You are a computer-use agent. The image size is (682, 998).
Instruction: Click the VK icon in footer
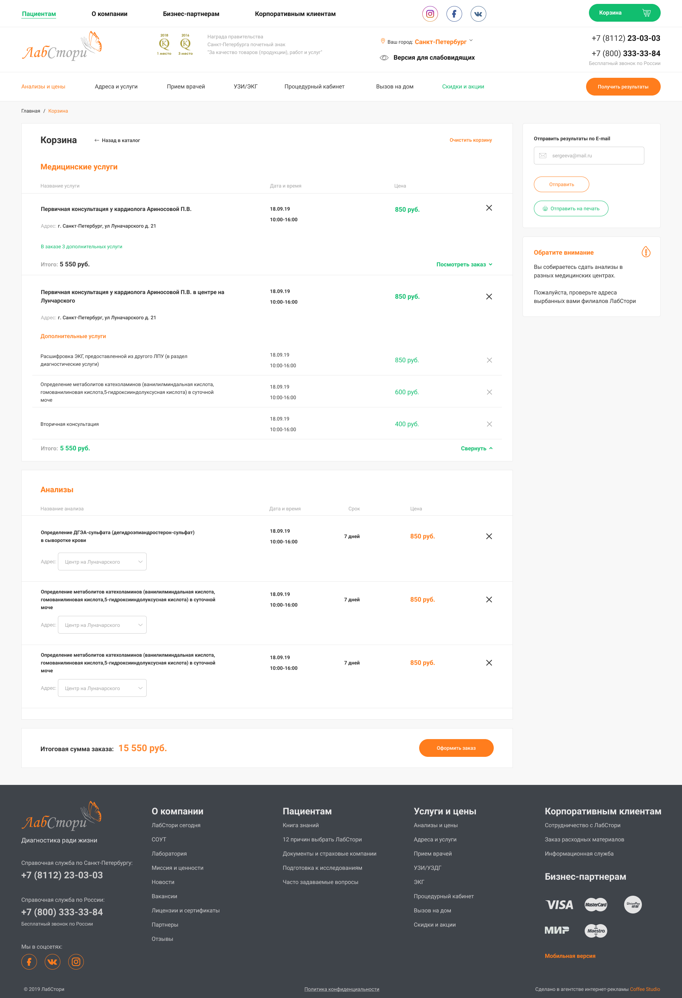(53, 961)
